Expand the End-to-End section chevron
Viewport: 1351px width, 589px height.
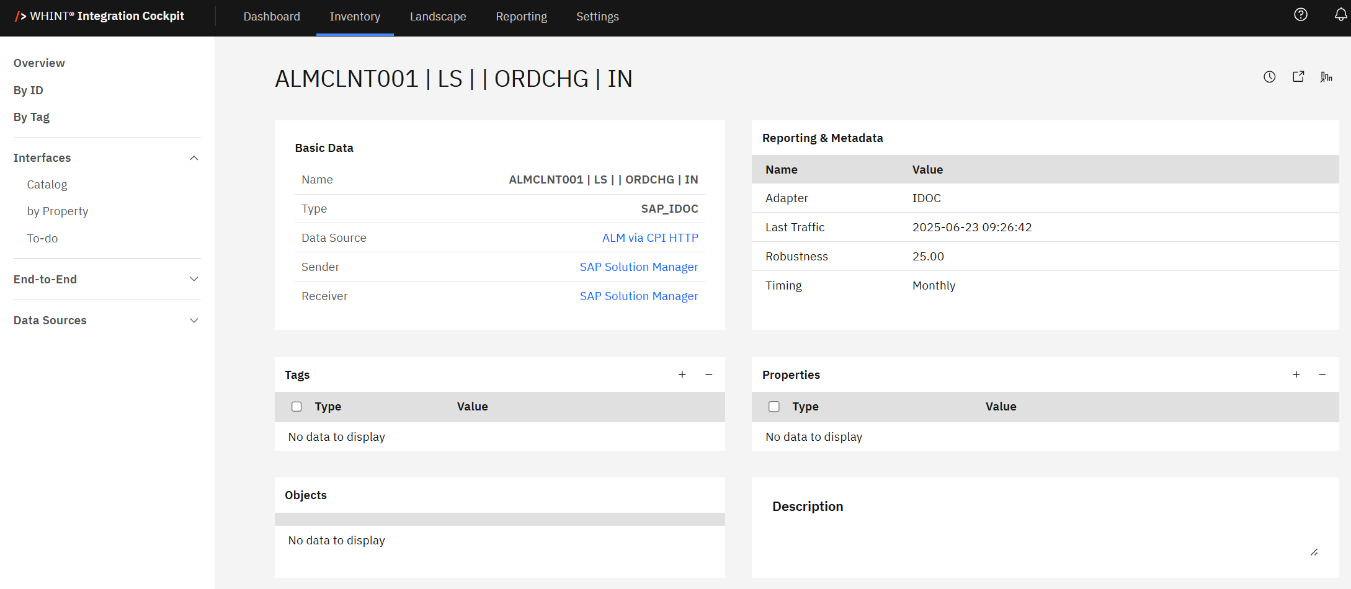click(x=194, y=280)
